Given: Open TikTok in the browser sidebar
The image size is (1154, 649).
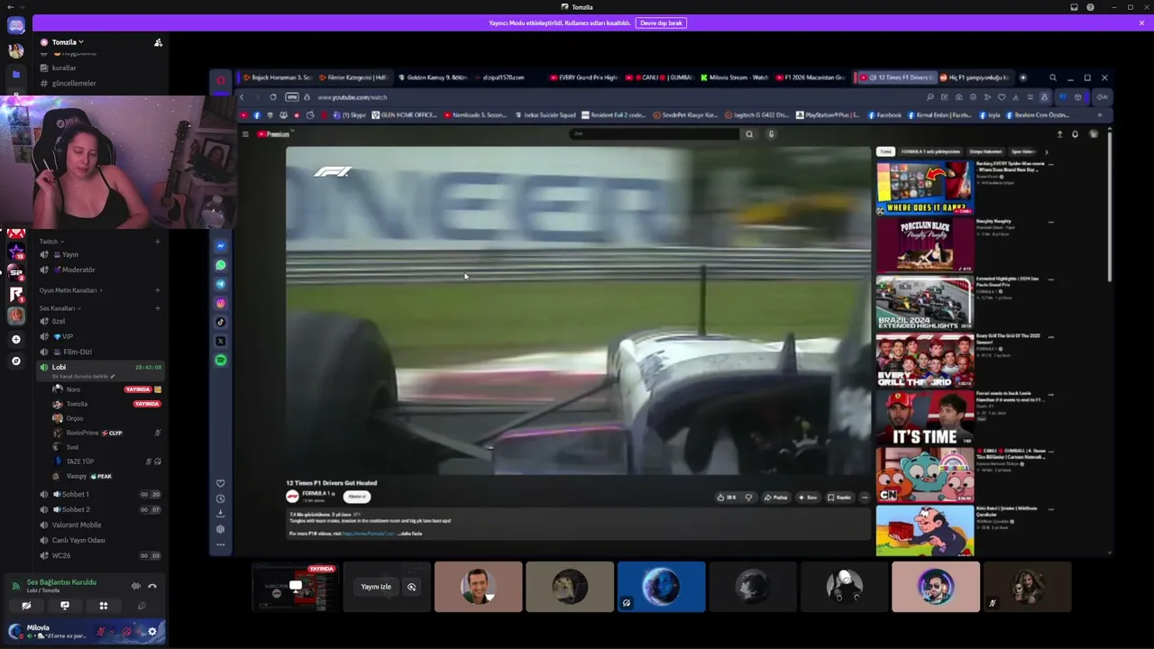Looking at the screenshot, I should [221, 322].
